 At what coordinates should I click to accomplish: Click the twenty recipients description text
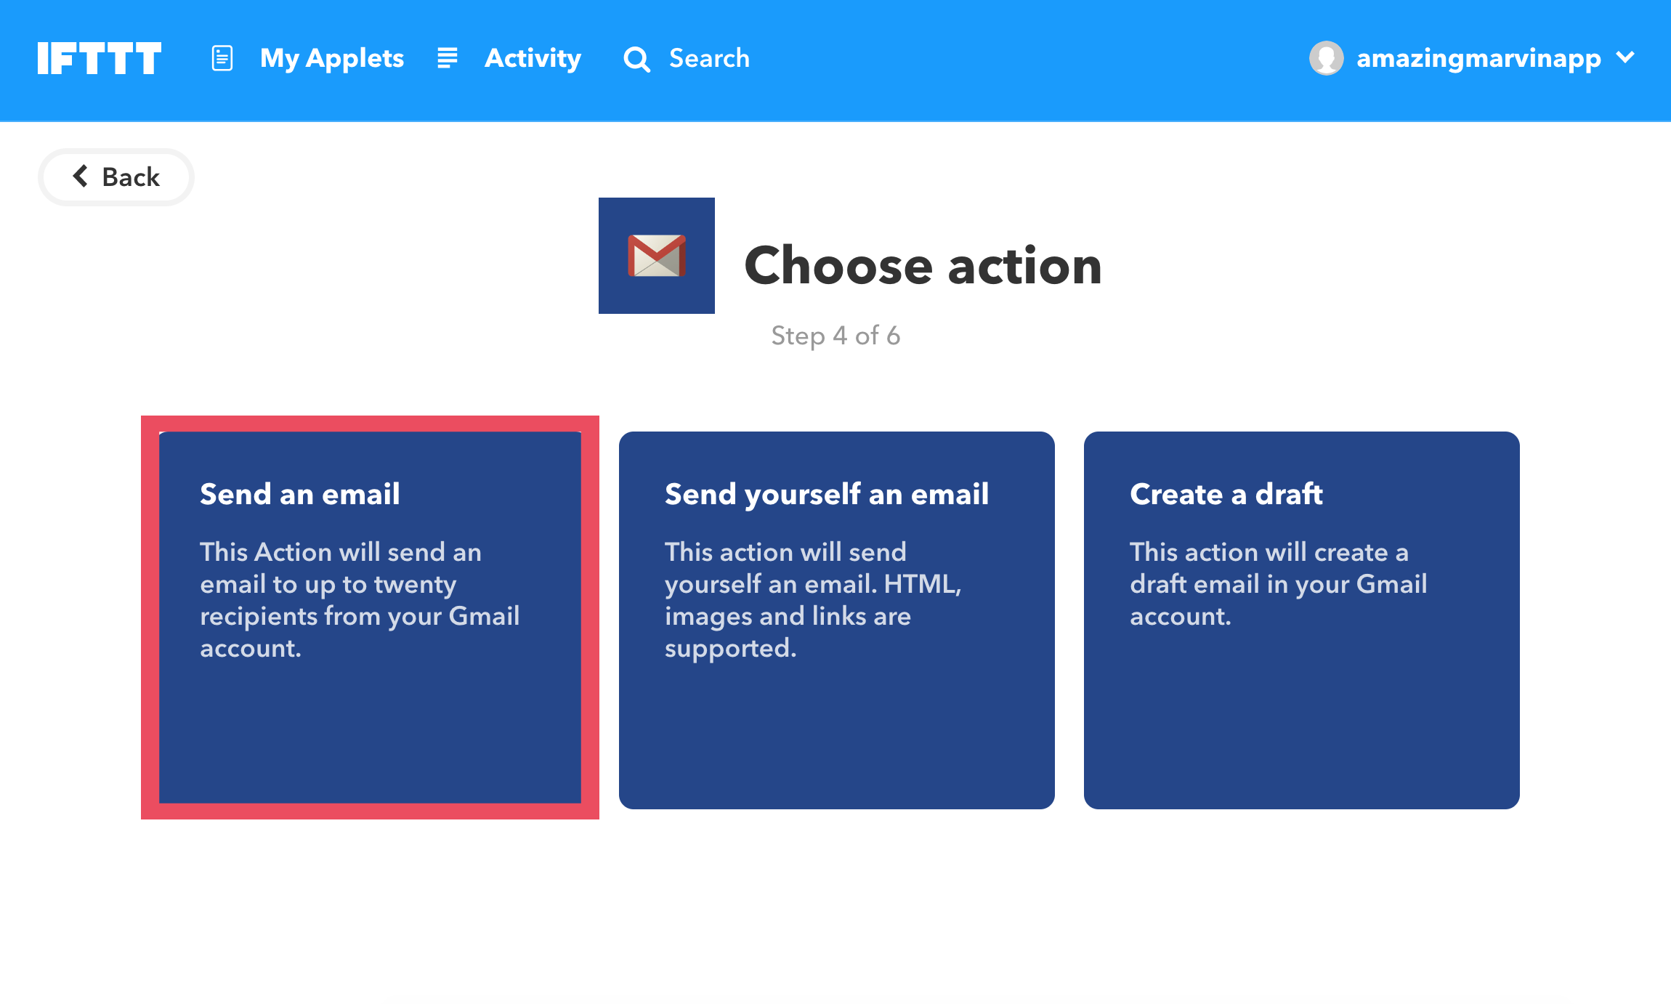[360, 600]
